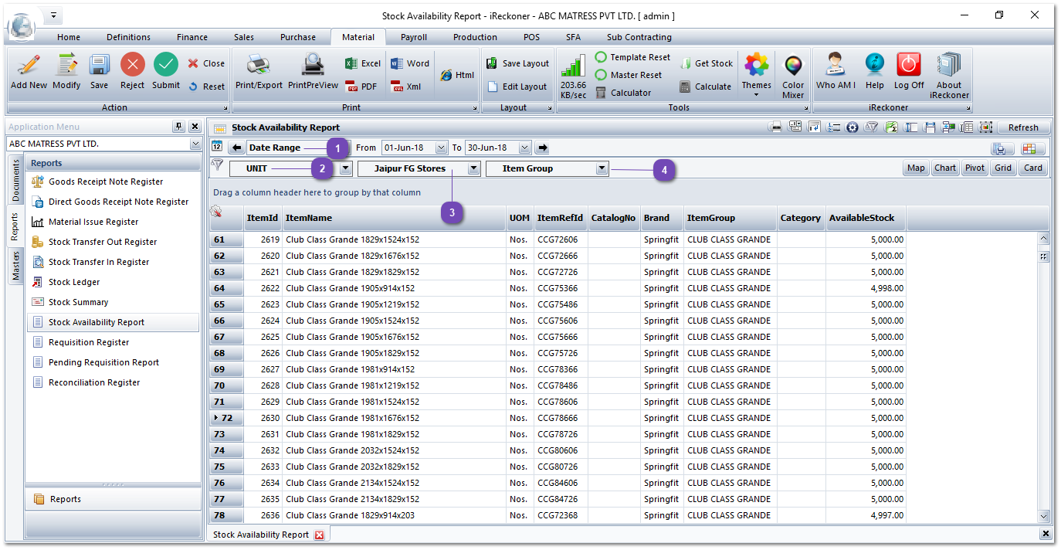Click the Refresh button
The height and width of the screenshot is (550, 1061).
pos(1023,127)
